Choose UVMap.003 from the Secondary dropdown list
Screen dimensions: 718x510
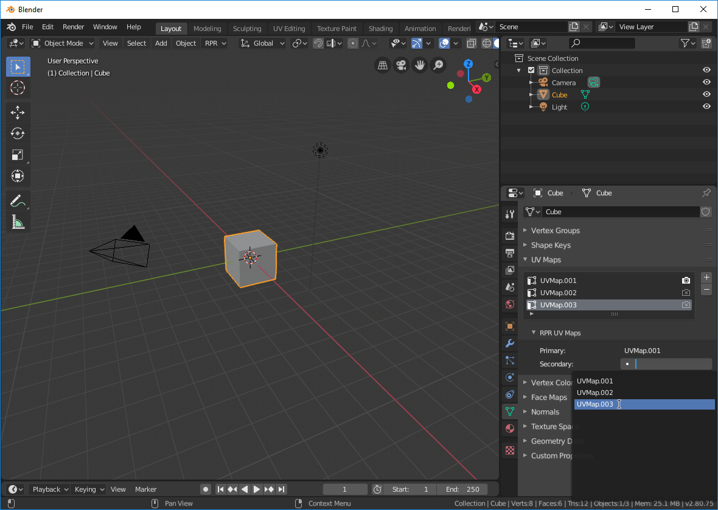coord(644,404)
